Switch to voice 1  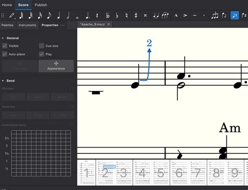235,15
